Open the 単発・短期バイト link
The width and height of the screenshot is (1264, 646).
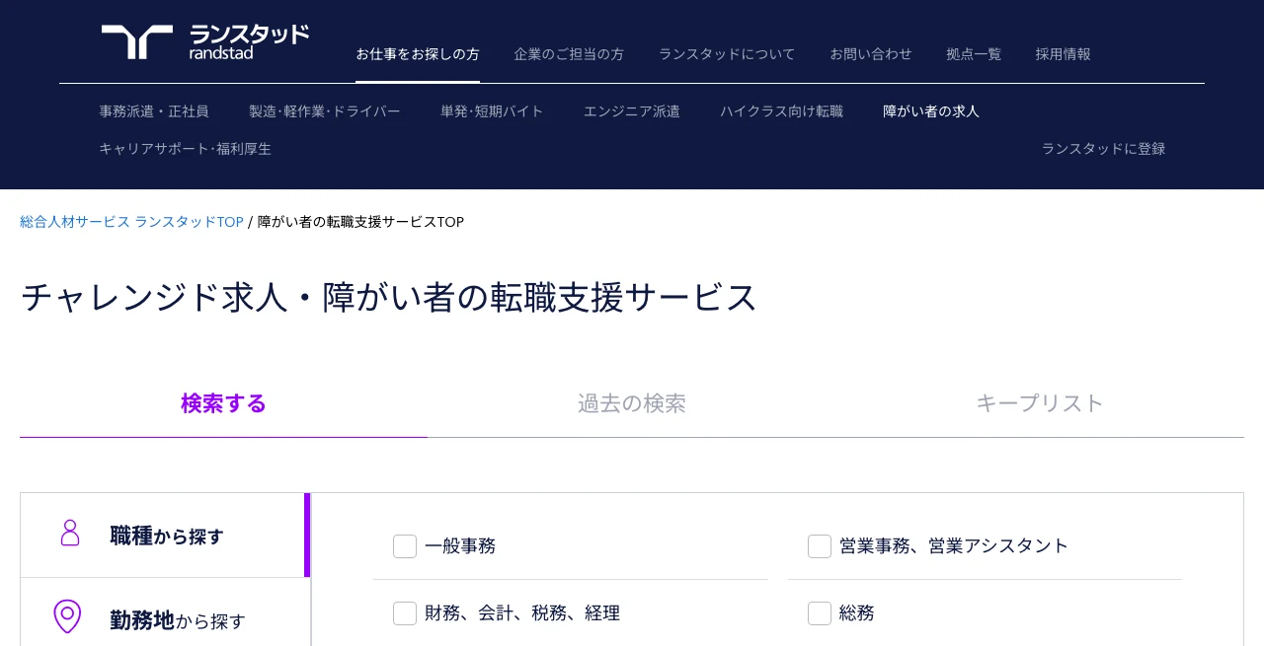pyautogui.click(x=492, y=111)
